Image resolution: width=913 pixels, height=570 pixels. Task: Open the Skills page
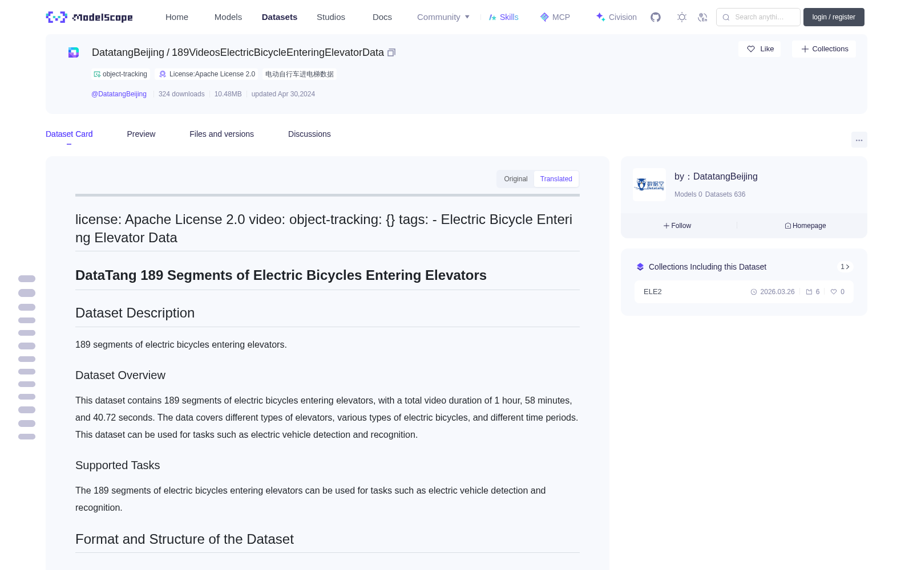click(x=504, y=17)
